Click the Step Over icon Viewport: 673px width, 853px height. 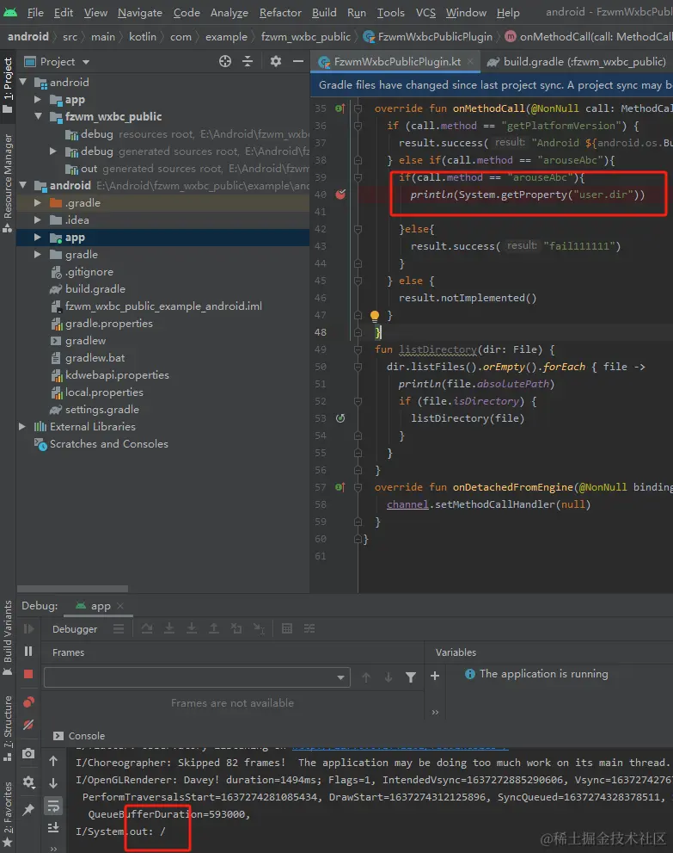147,629
